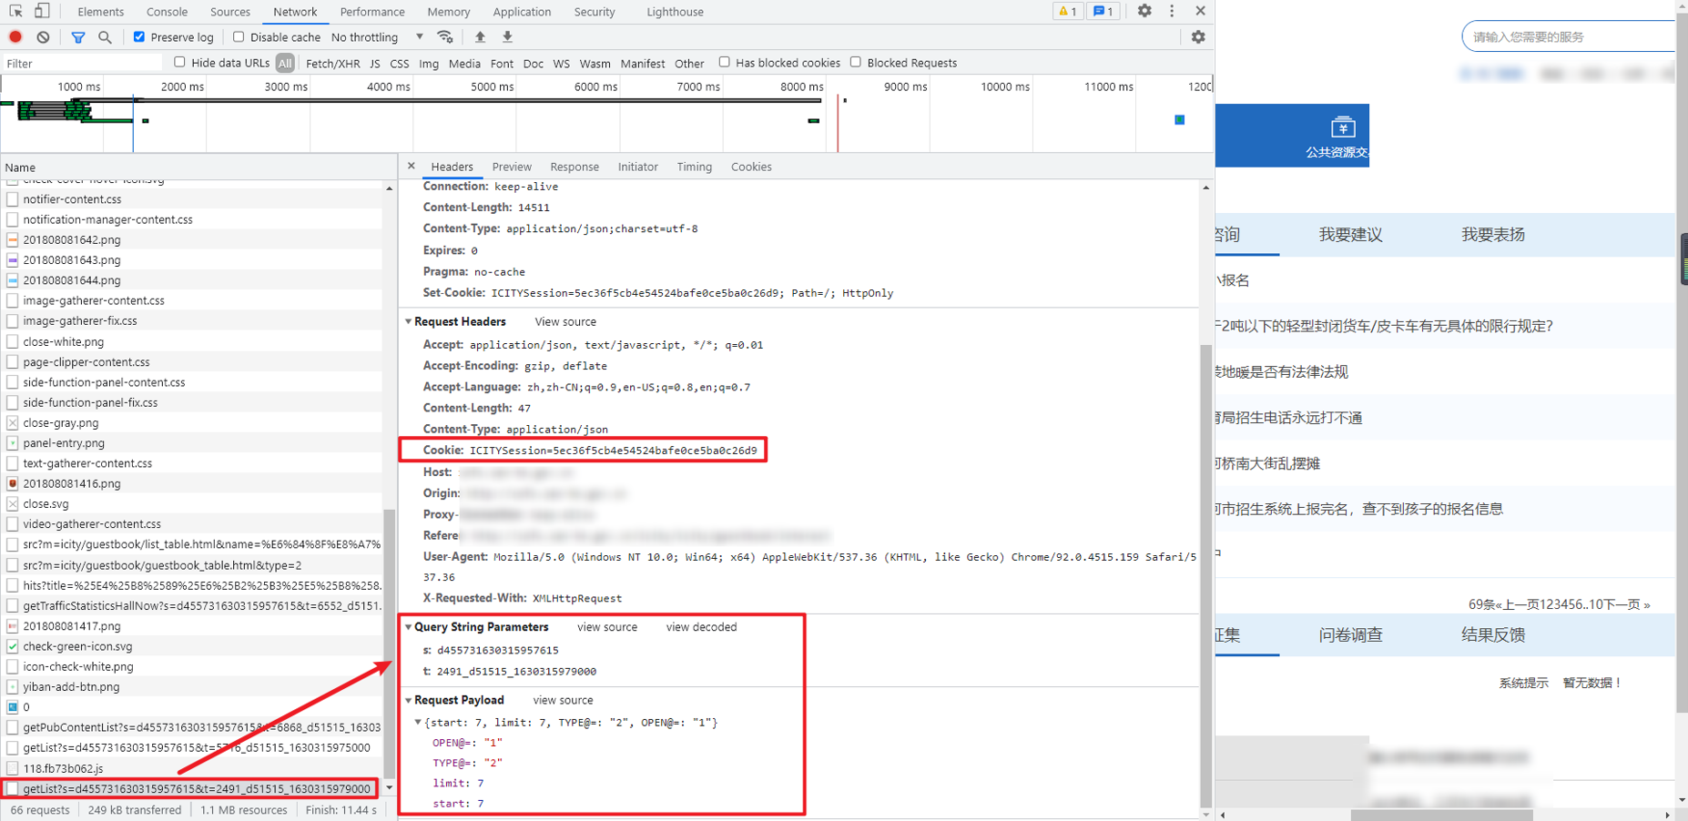Open the No throttling dropdown
Viewport: 1688px width, 821px height.
[377, 37]
